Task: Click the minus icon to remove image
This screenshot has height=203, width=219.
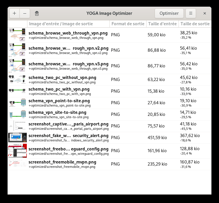Action: (x=24, y=13)
